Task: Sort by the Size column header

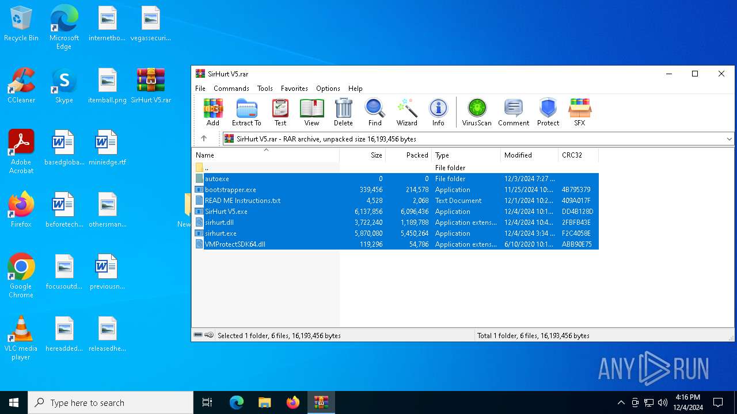Action: [363, 155]
